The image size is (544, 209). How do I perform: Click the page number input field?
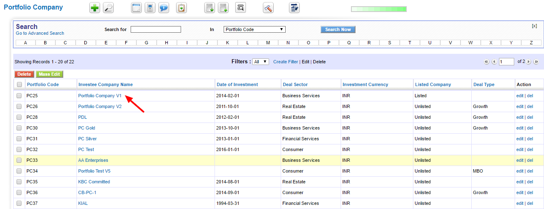tap(506, 62)
